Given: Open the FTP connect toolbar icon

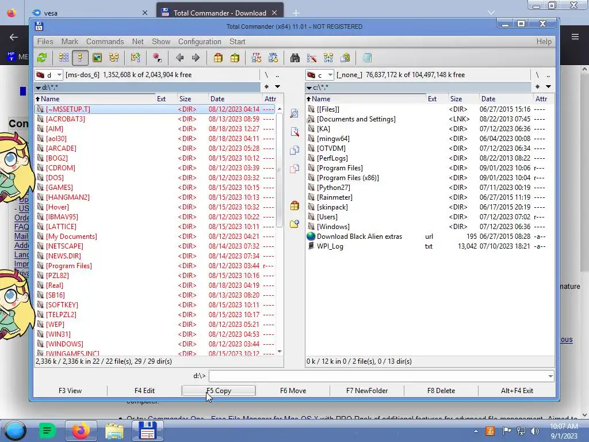Looking at the screenshot, I should click(257, 58).
